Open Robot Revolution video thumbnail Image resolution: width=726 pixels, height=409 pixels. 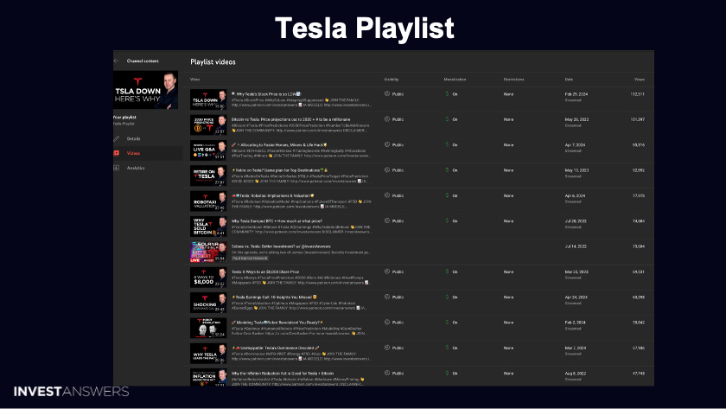(x=208, y=328)
